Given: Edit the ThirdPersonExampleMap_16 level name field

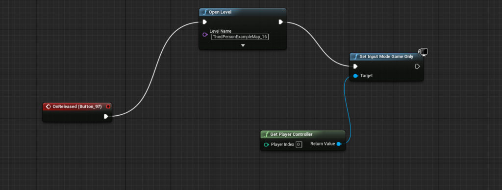Looking at the screenshot, I should click(240, 37).
